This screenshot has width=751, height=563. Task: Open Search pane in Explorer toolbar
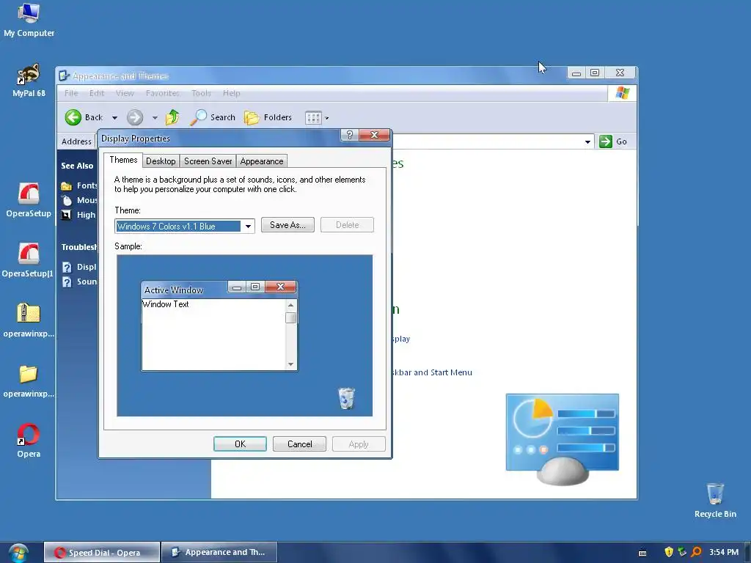[213, 117]
